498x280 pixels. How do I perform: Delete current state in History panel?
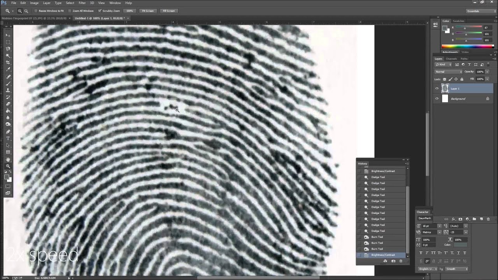(x=401, y=261)
